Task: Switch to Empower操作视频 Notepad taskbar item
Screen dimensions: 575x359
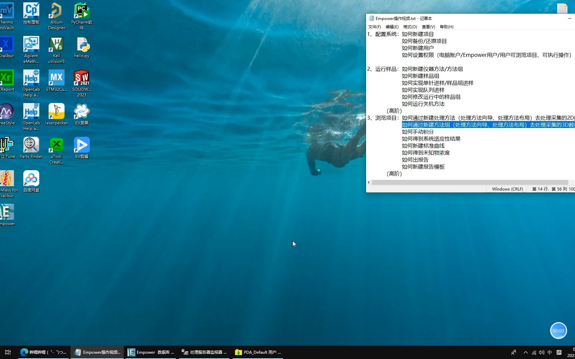Action: coord(97,352)
